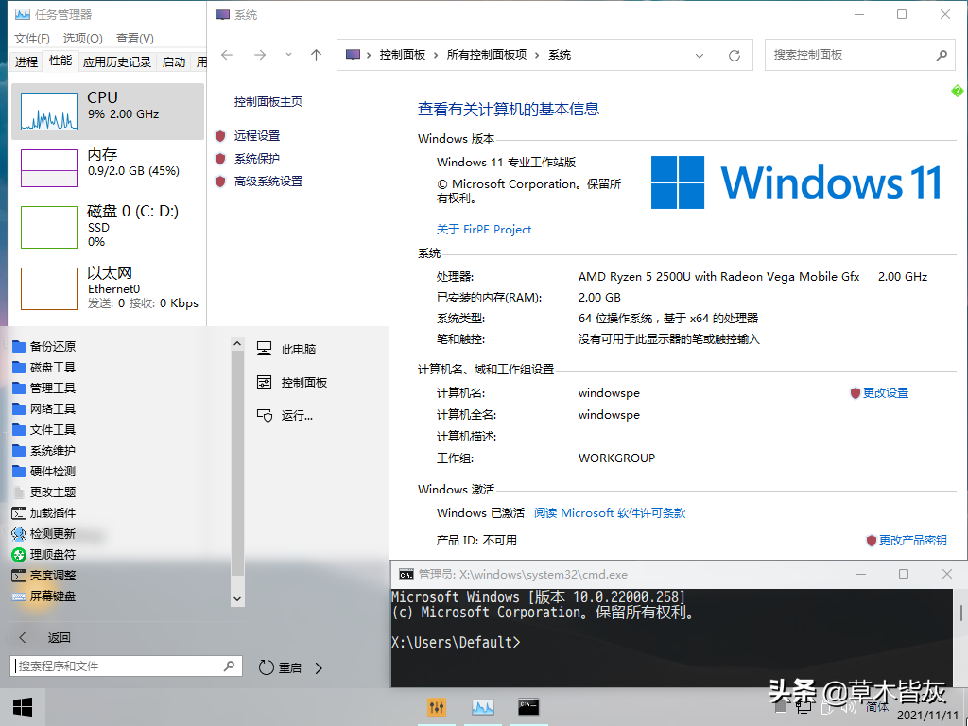Click start menu scrollbar up arrow
This screenshot has height=726, width=968.
(x=237, y=343)
